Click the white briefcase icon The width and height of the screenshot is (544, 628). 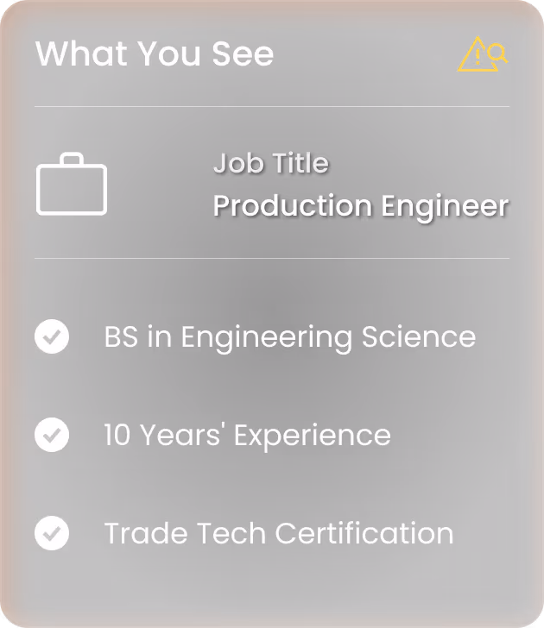pos(72,184)
